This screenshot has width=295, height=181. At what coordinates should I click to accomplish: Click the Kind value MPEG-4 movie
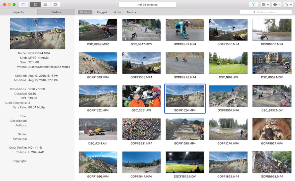[x=38, y=58]
